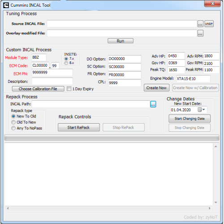224x224 pixels.
Task: Click inside the log output area
Action: [x=109, y=174]
